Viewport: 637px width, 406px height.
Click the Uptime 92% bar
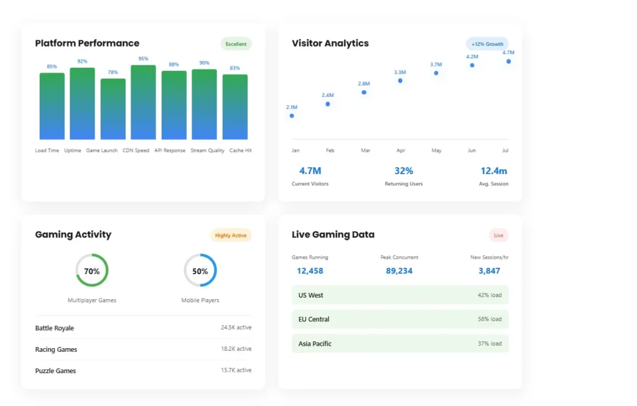82,104
